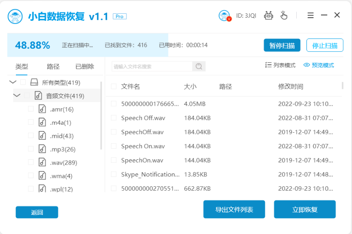Toggle the select-all checkbox in file header
Viewport: 352px width, 234px height.
click(x=114, y=86)
